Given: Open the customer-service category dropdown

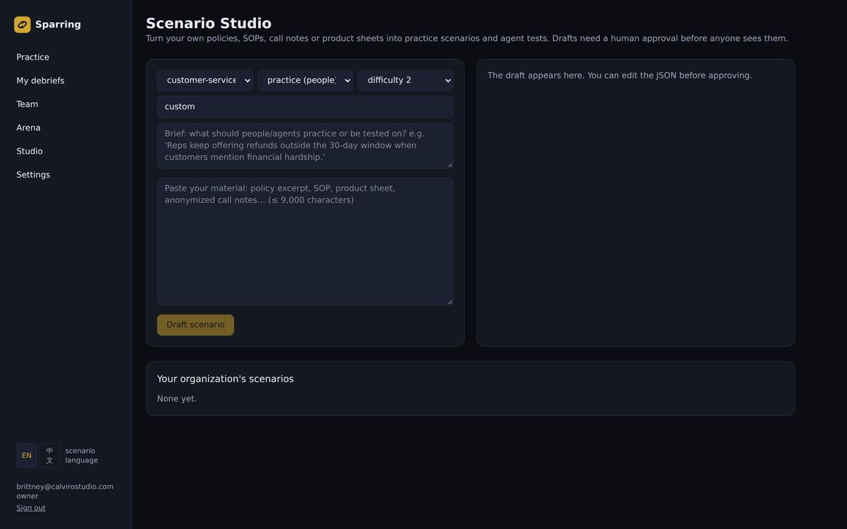Looking at the screenshot, I should [x=205, y=81].
